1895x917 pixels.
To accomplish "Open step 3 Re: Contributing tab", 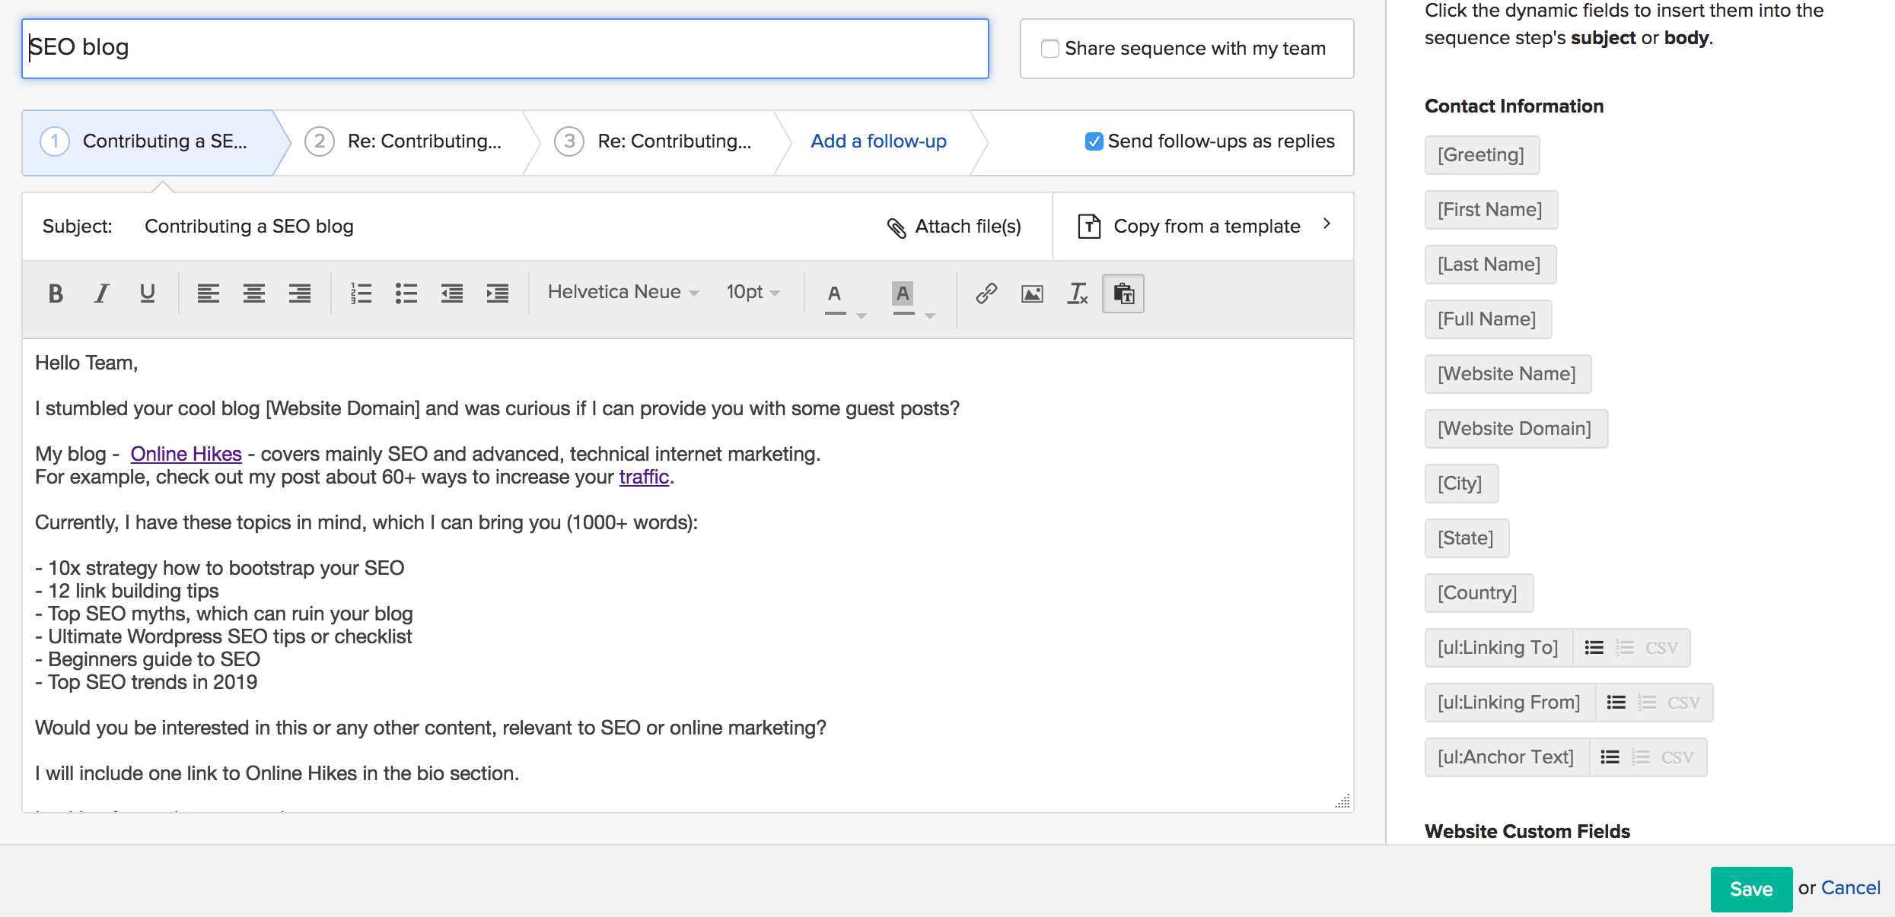I will [673, 141].
